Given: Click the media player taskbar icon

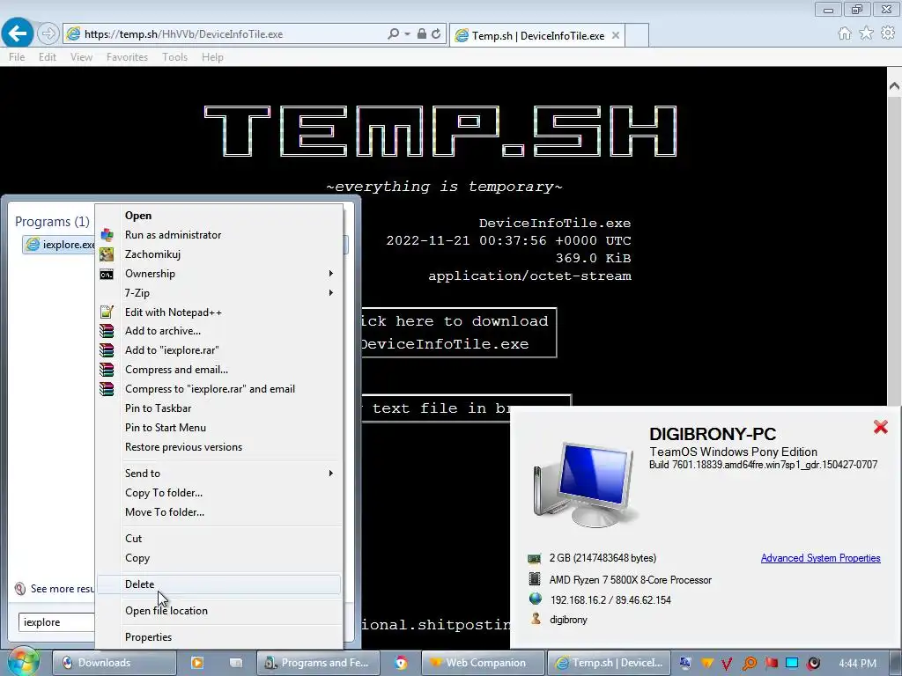Looking at the screenshot, I should (196, 663).
